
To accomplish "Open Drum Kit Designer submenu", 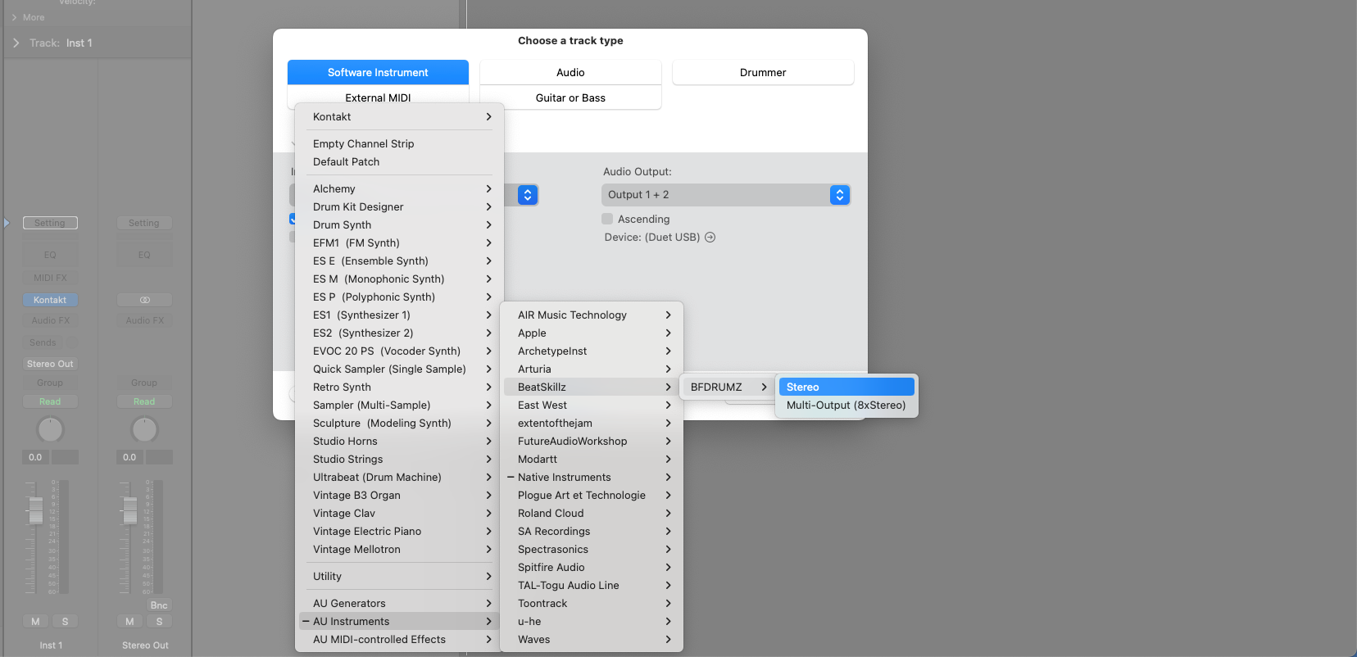I will [x=400, y=206].
